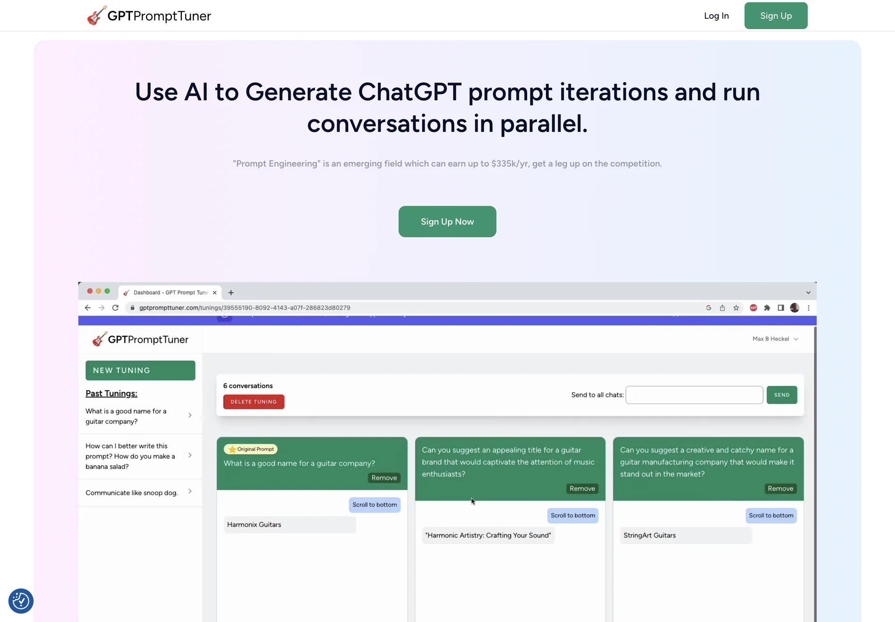Expand the tab search chevron in browser
Viewport: 895px width, 622px height.
tap(808, 292)
